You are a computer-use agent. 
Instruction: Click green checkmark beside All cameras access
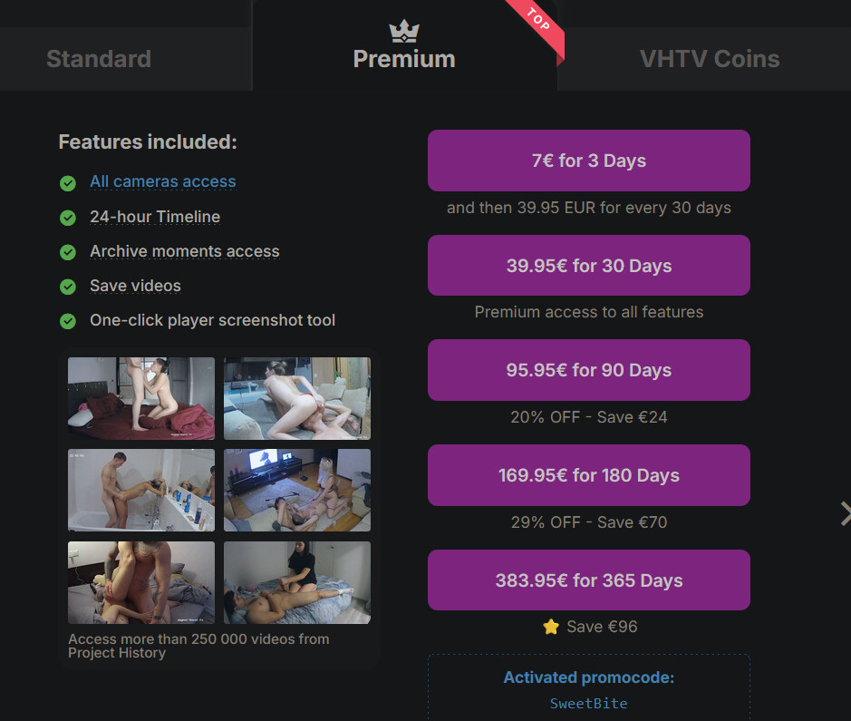click(68, 183)
